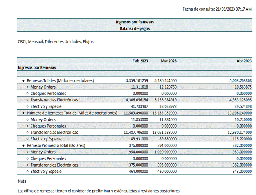The image size is (256, 195).
Task: Click the value 89.931000
Action: coord(139,139)
